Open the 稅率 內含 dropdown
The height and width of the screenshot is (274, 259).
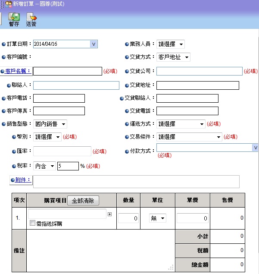coord(45,166)
